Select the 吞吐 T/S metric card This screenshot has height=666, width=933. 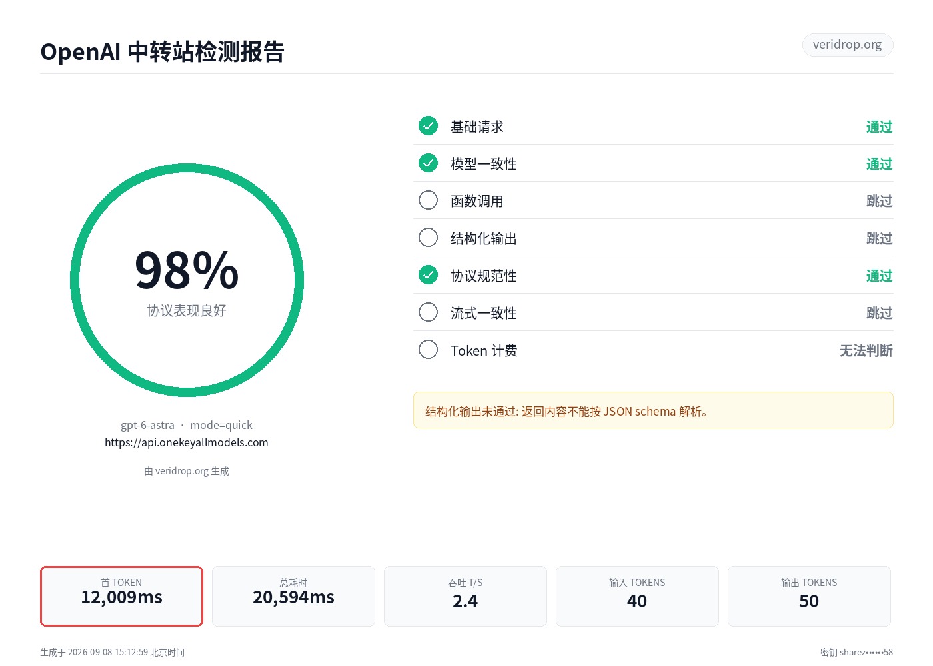[x=465, y=596]
